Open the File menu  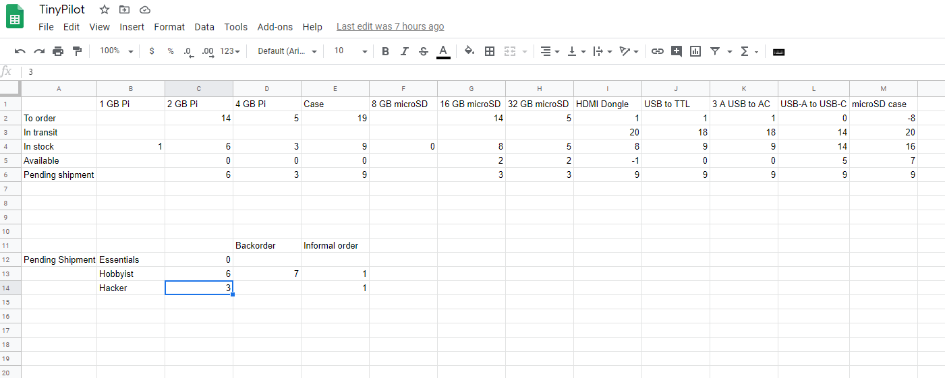pos(46,27)
